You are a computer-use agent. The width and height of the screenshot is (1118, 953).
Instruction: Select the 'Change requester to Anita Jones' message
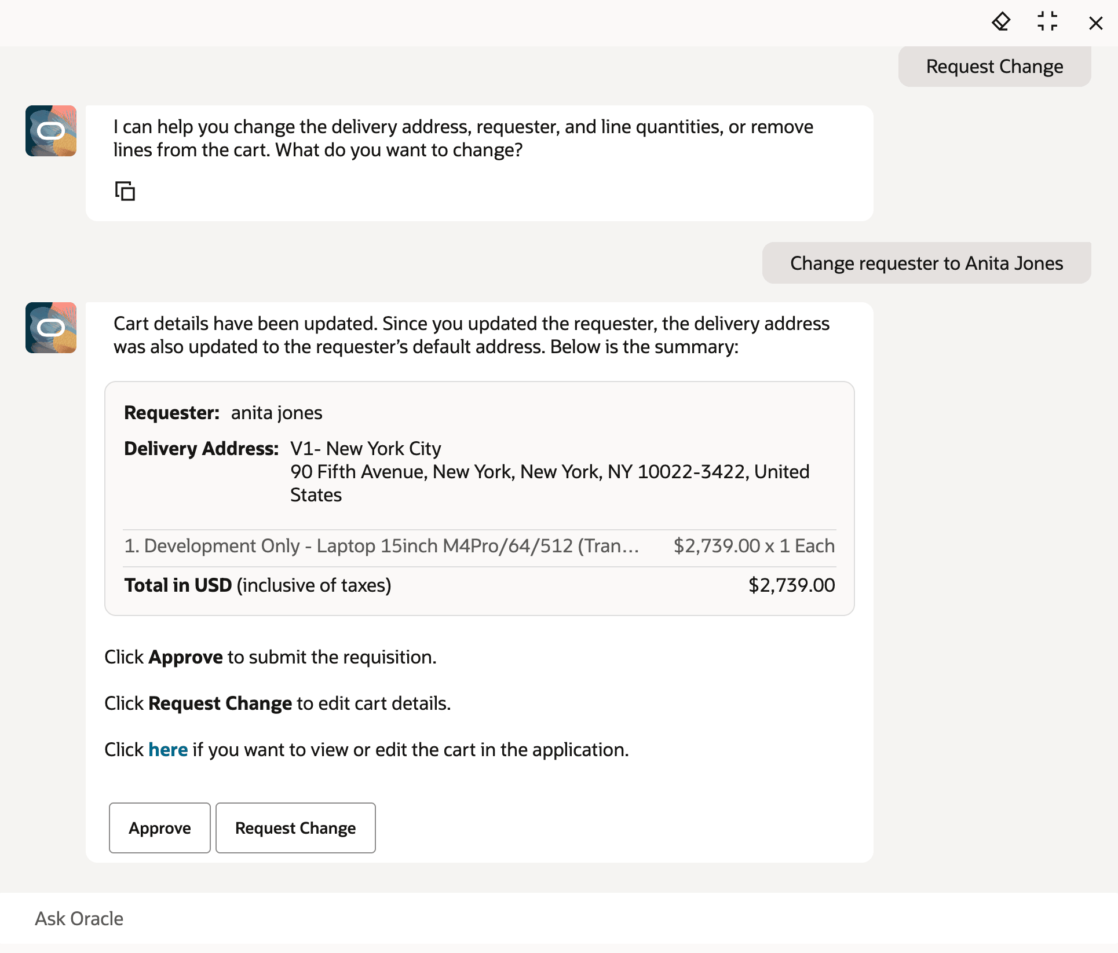pos(927,263)
